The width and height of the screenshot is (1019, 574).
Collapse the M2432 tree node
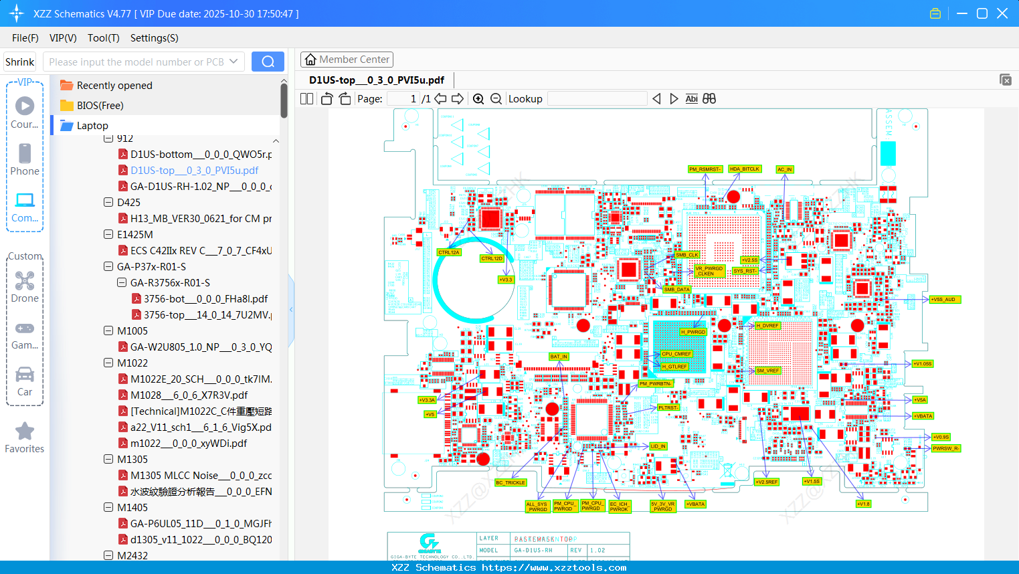(108, 555)
